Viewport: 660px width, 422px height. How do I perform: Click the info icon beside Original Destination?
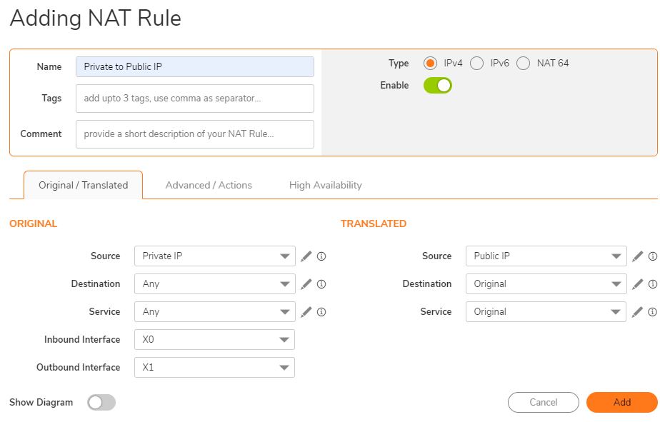coord(321,284)
